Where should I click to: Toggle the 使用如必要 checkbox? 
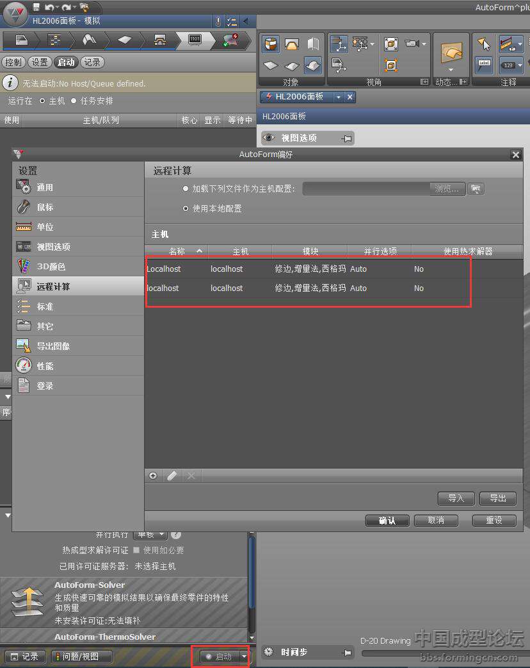(136, 550)
